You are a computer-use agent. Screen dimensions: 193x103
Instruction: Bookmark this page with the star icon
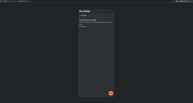click(174, 1)
